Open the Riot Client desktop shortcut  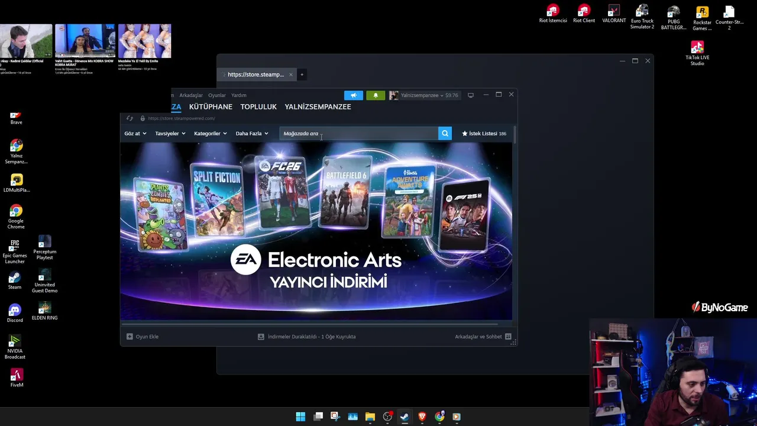[584, 14]
